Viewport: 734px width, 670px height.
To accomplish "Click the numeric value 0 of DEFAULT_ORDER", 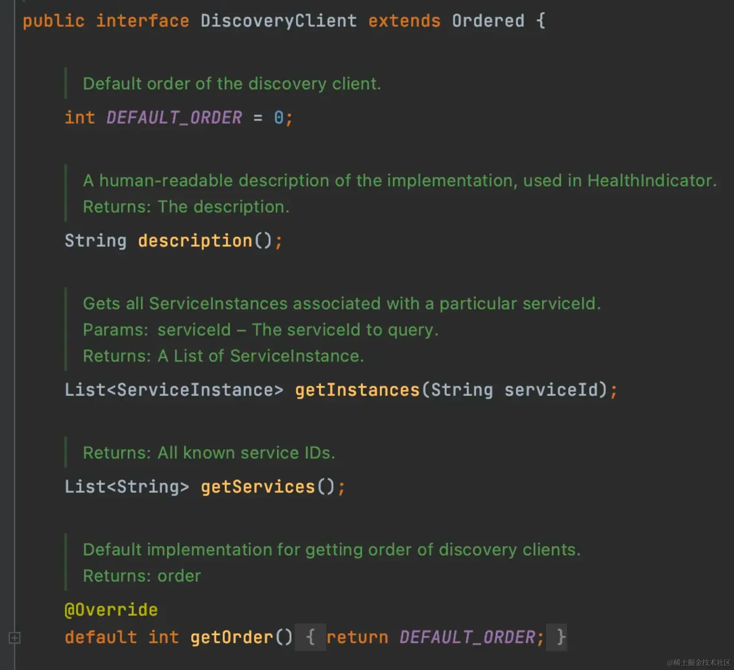I will coord(278,118).
